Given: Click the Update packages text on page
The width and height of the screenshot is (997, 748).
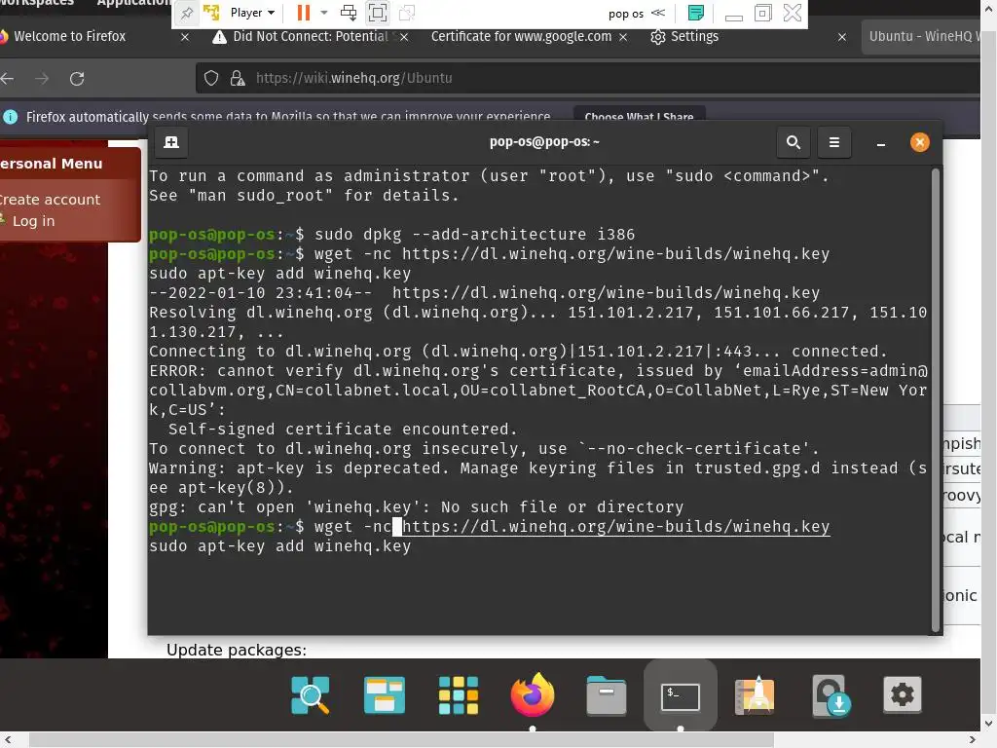Looking at the screenshot, I should pos(237,650).
